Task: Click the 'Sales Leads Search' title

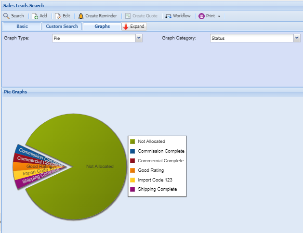Action: click(x=24, y=6)
